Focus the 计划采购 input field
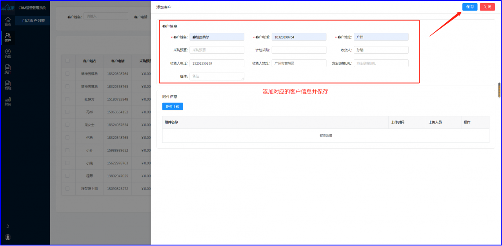The width and height of the screenshot is (502, 246). pyautogui.click(x=299, y=50)
